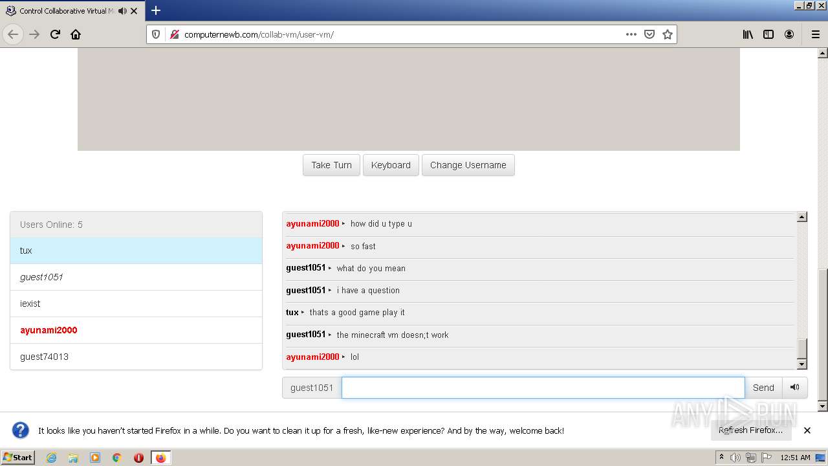
Task: Select guest1051 in users list
Action: (136, 277)
